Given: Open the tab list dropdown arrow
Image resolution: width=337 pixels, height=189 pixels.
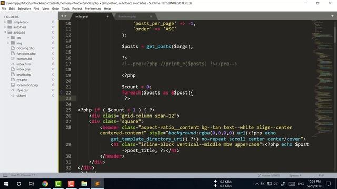Looking at the screenshot, I should (332, 16).
